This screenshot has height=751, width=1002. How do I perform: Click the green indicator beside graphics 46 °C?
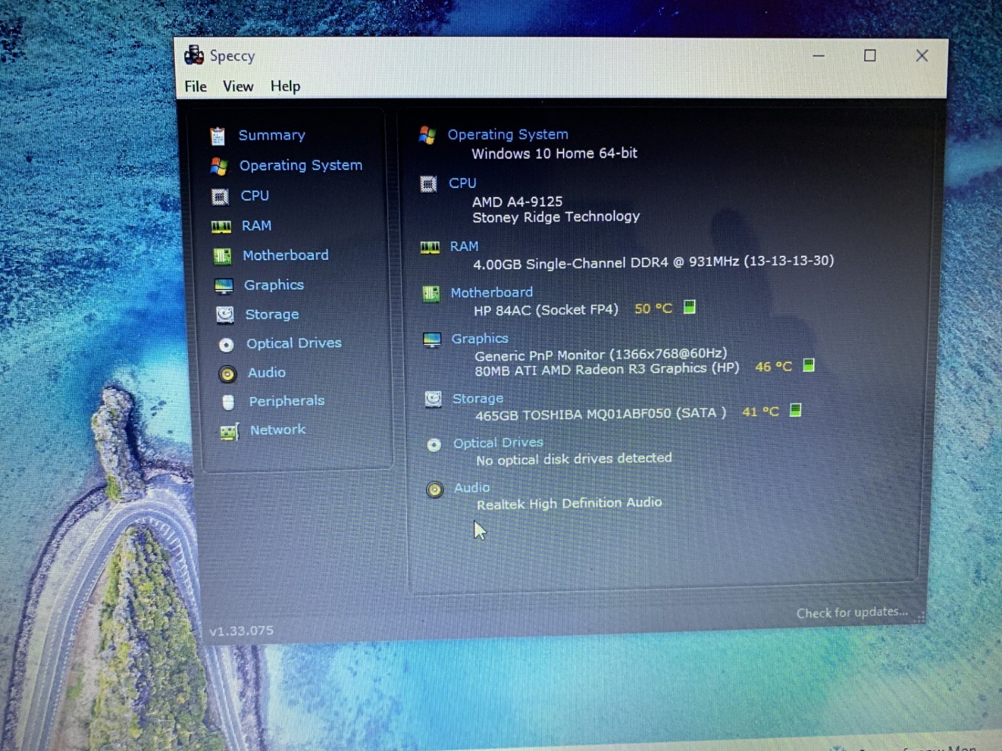[808, 365]
